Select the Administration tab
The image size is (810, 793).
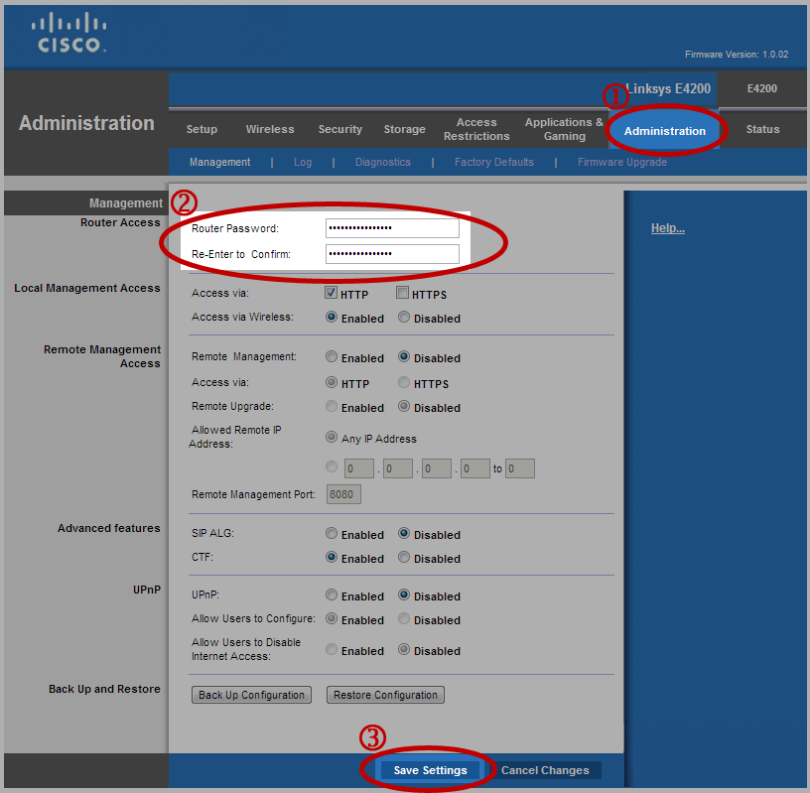(664, 131)
